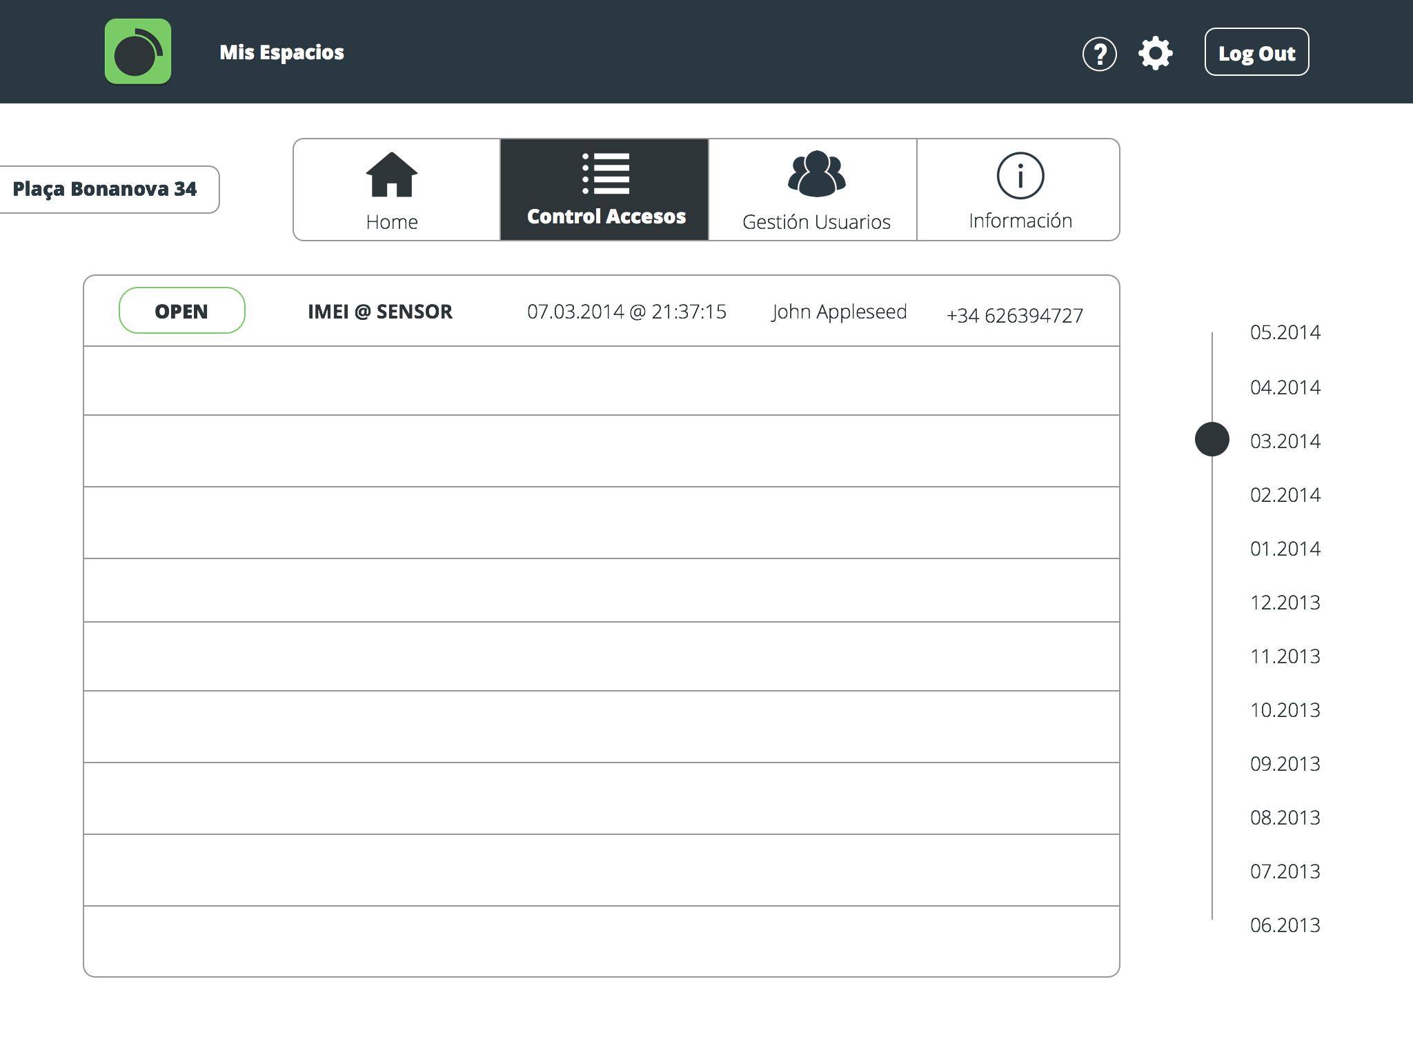Open the help question mark icon

(1099, 54)
